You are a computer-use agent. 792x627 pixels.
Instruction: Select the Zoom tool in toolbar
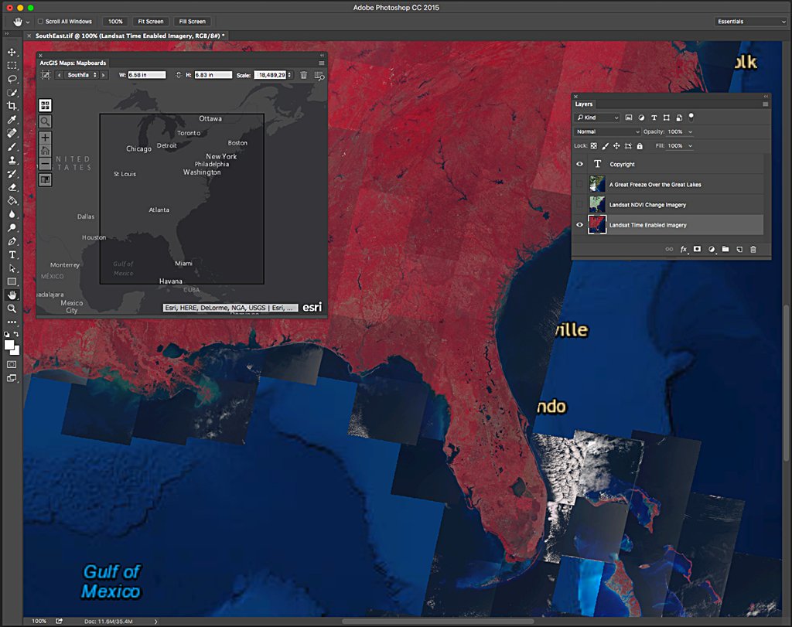point(12,308)
